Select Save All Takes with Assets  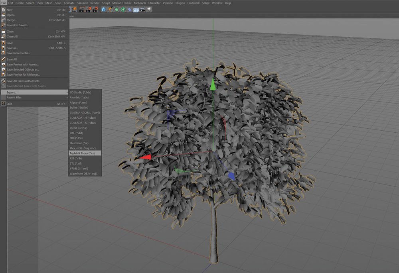click(35, 81)
